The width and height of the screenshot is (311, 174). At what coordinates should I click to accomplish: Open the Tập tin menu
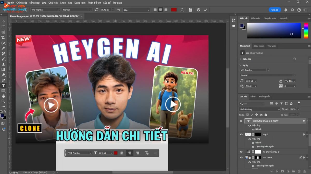pyautogui.click(x=10, y=3)
